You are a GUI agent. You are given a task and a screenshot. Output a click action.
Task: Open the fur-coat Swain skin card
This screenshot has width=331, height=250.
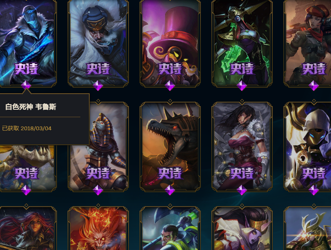[x=98, y=43]
